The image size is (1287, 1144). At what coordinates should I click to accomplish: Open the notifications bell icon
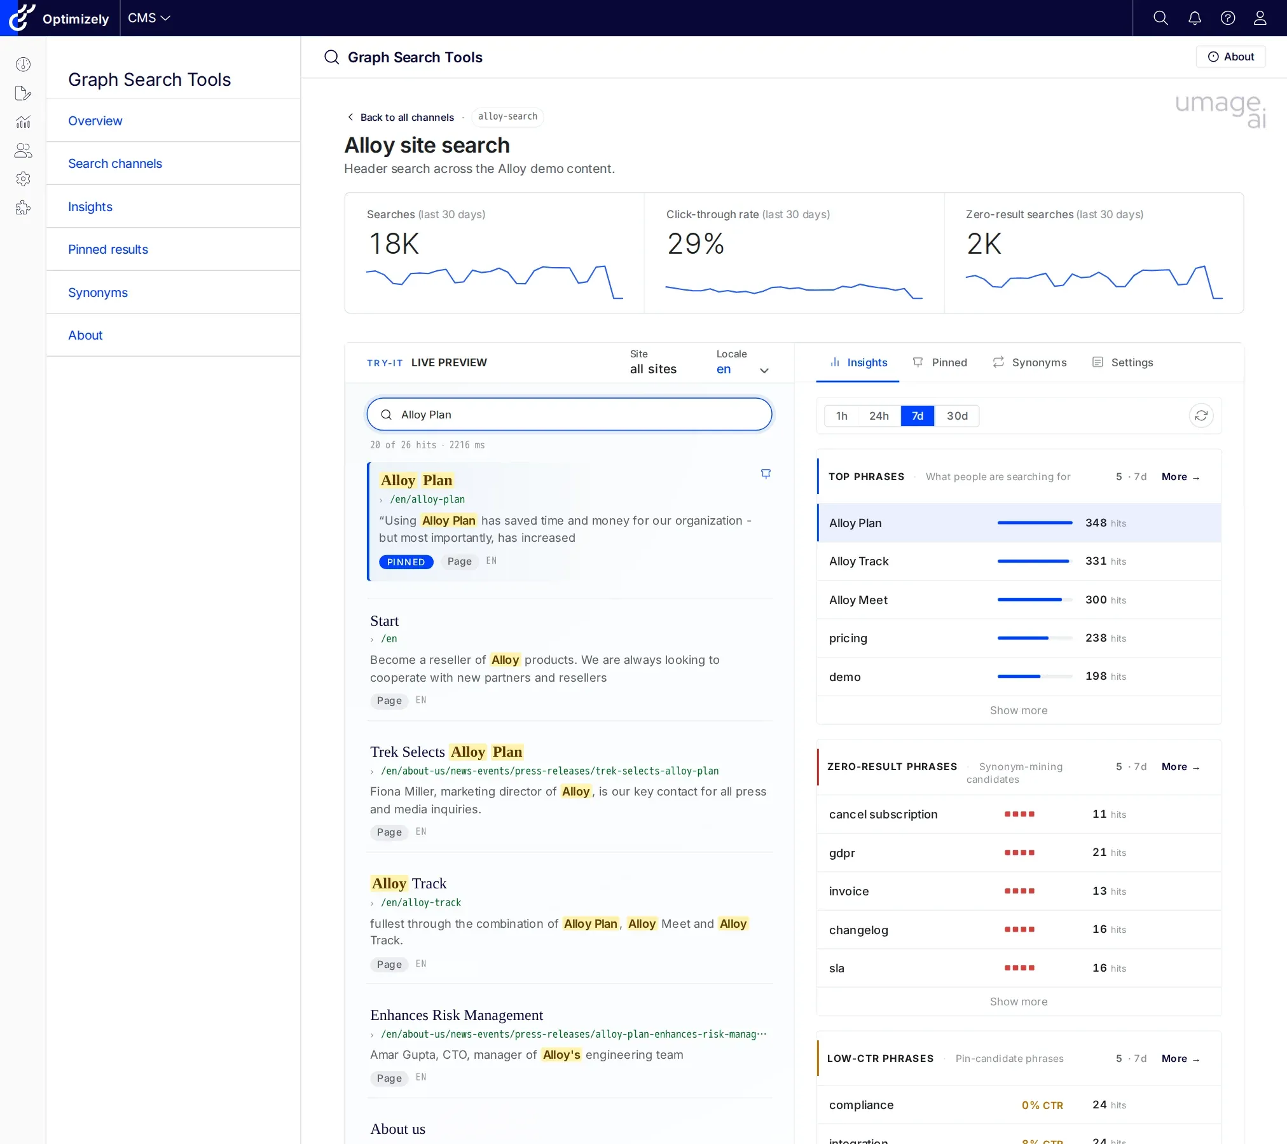[1195, 18]
